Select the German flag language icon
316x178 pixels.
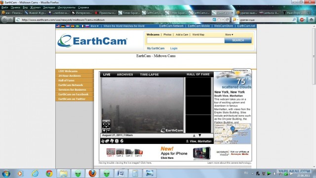pyautogui.click(x=63, y=26)
